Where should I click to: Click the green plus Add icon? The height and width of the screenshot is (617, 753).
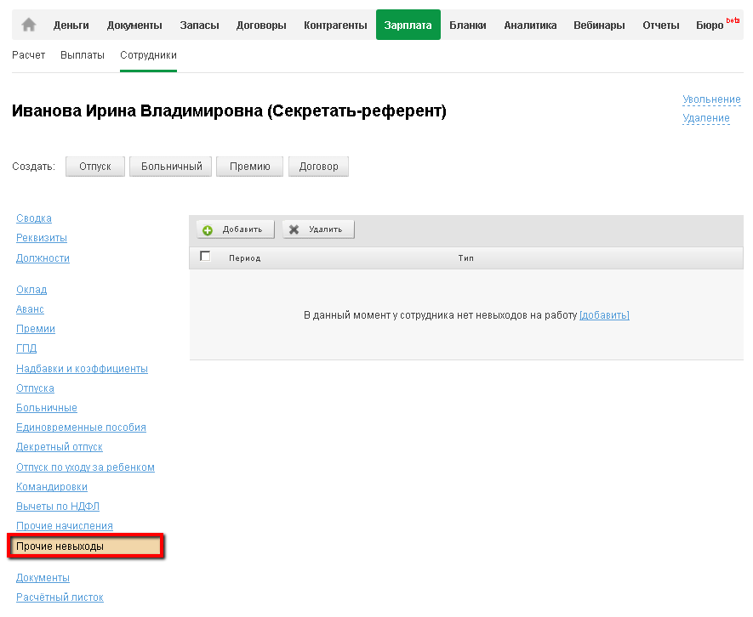click(x=208, y=230)
